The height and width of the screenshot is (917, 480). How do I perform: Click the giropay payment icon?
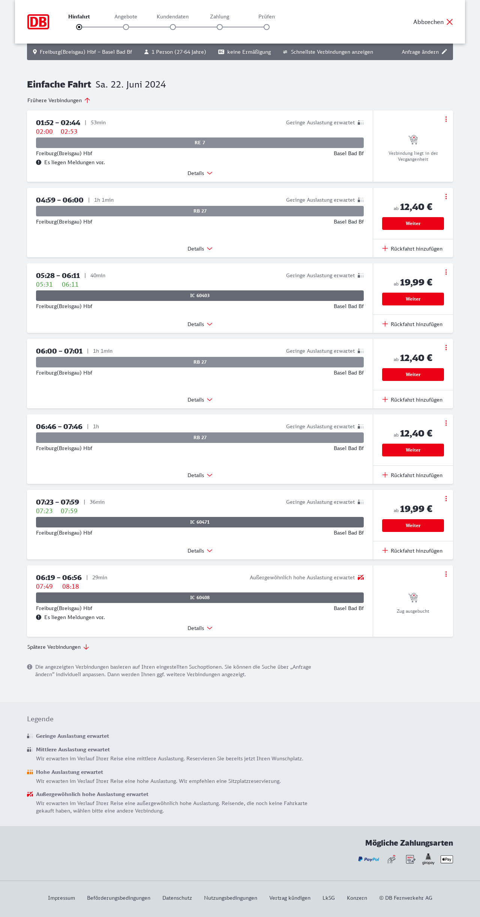[428, 858]
